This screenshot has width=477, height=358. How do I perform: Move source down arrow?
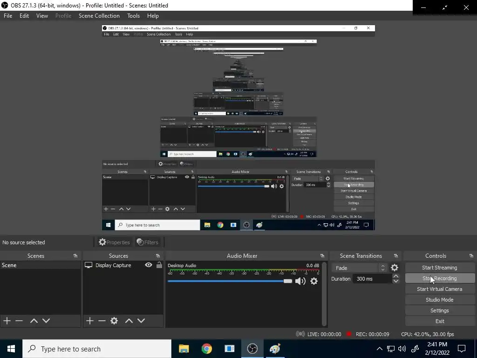tap(141, 321)
